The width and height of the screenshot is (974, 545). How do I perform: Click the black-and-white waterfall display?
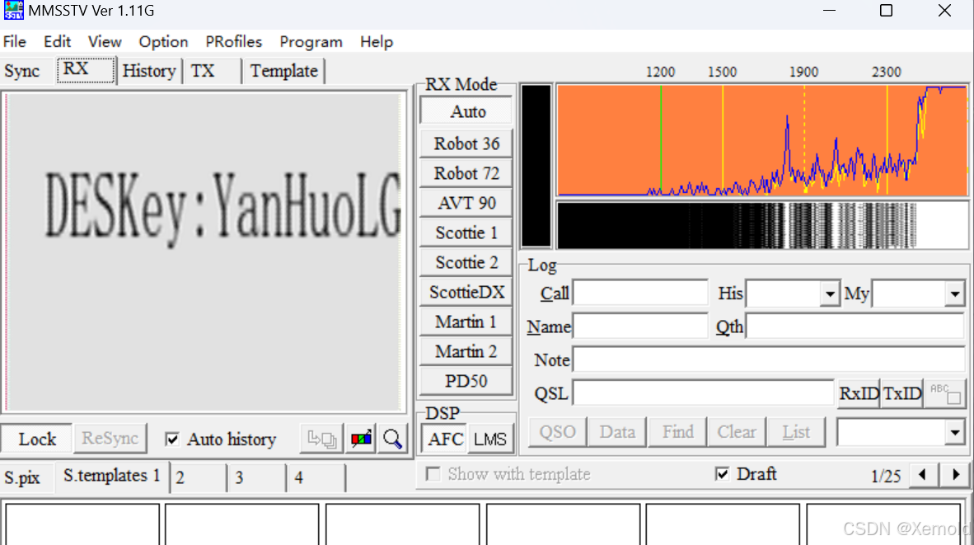coord(762,226)
